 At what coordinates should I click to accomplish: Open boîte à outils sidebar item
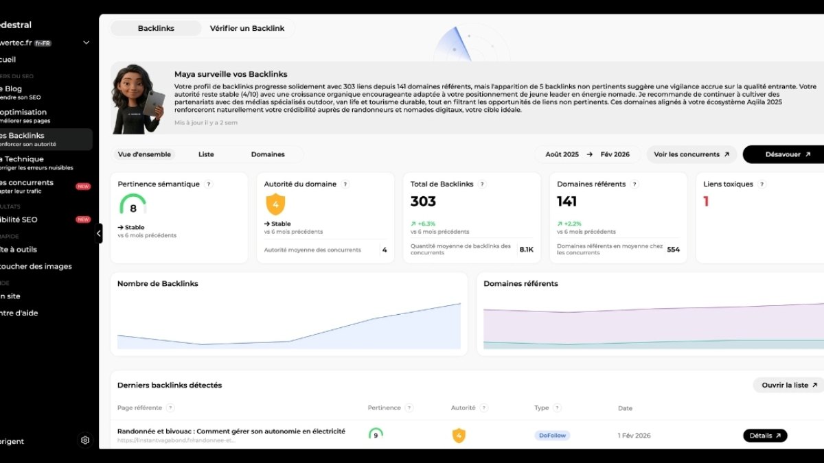tap(19, 250)
